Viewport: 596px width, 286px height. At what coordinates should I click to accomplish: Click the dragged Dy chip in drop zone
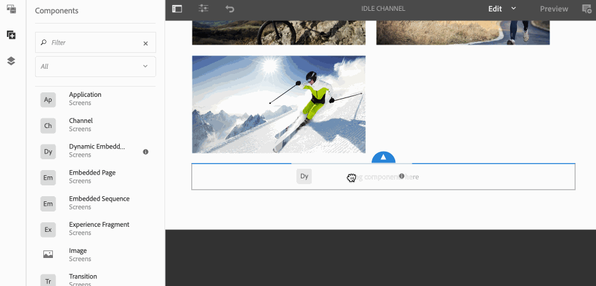304,176
